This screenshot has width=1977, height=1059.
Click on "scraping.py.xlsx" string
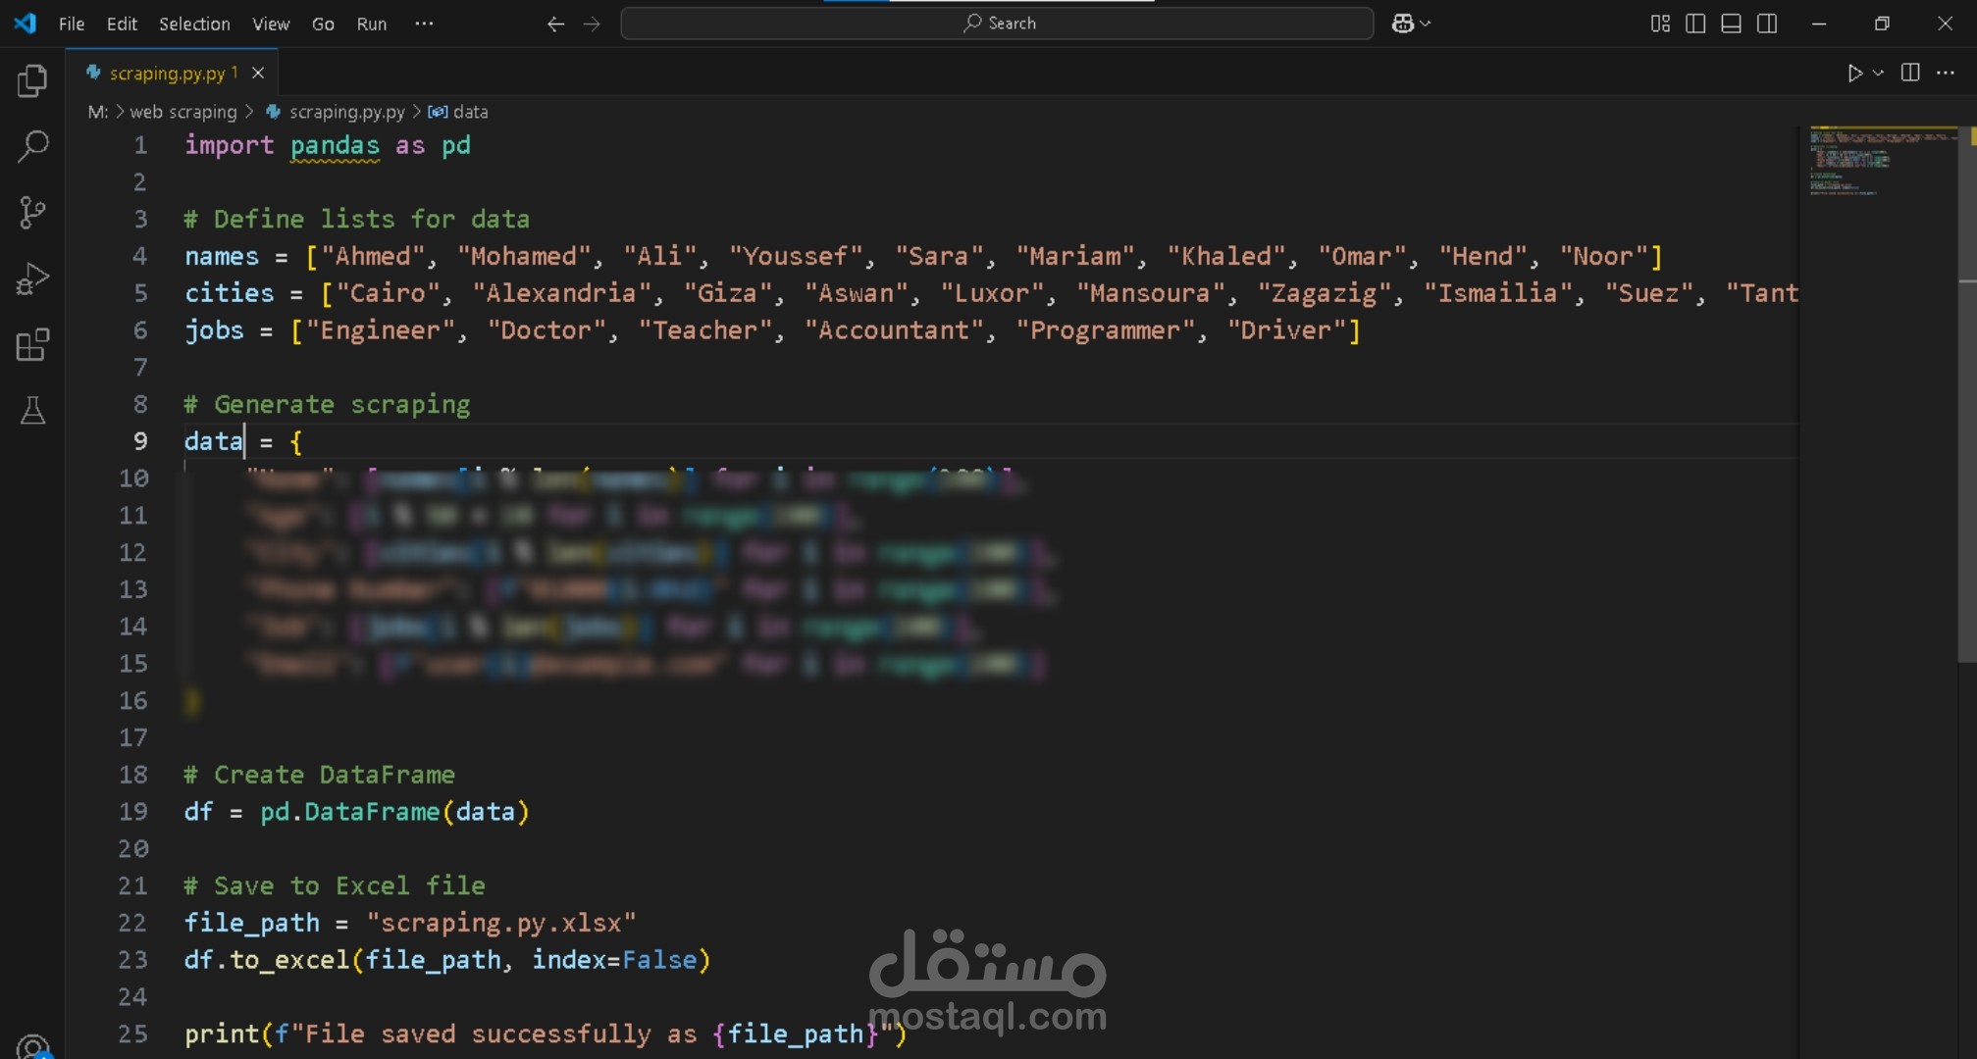(x=500, y=923)
